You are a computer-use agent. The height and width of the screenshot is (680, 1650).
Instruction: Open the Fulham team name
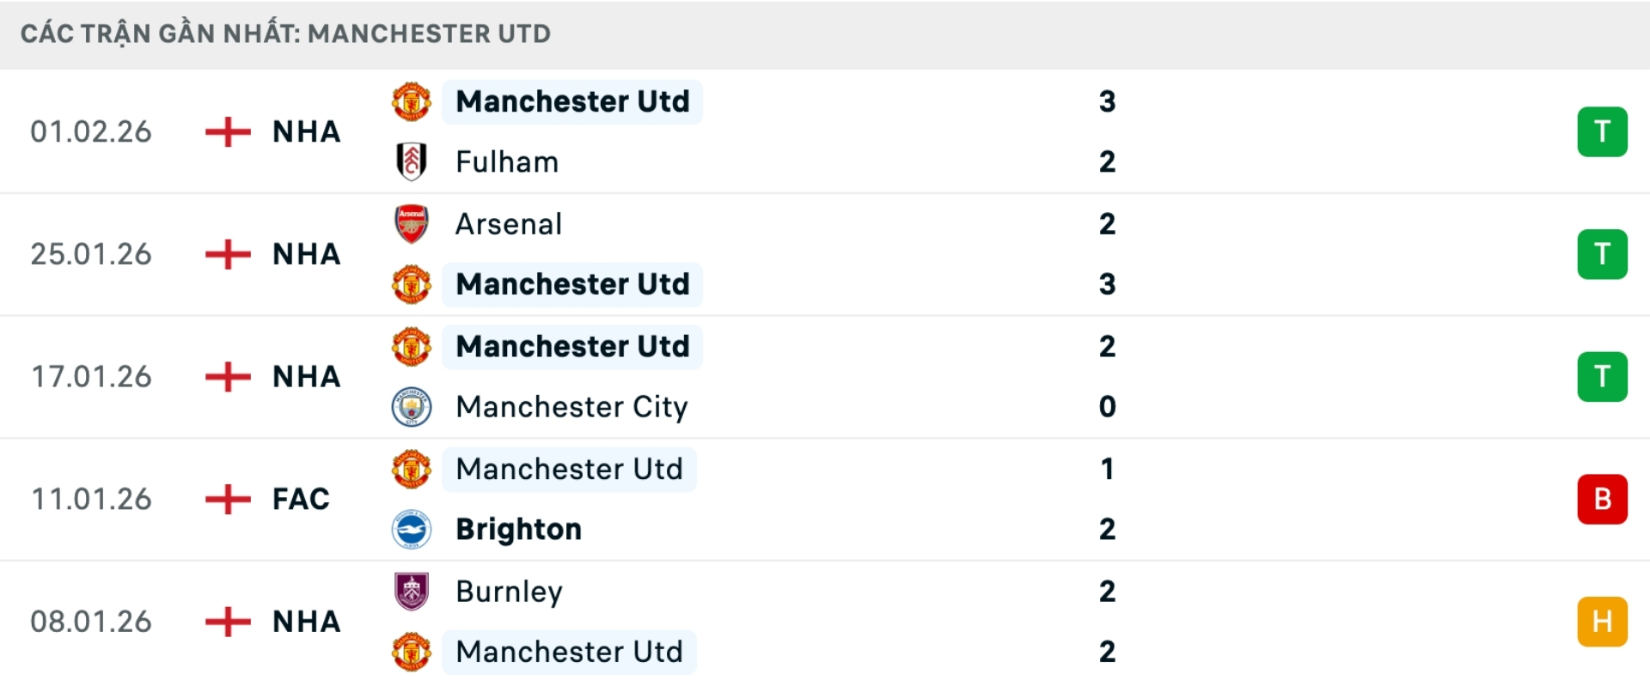pos(506,161)
